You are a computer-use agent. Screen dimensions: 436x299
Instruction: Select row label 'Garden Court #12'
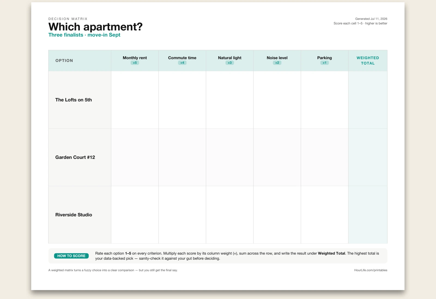click(75, 157)
